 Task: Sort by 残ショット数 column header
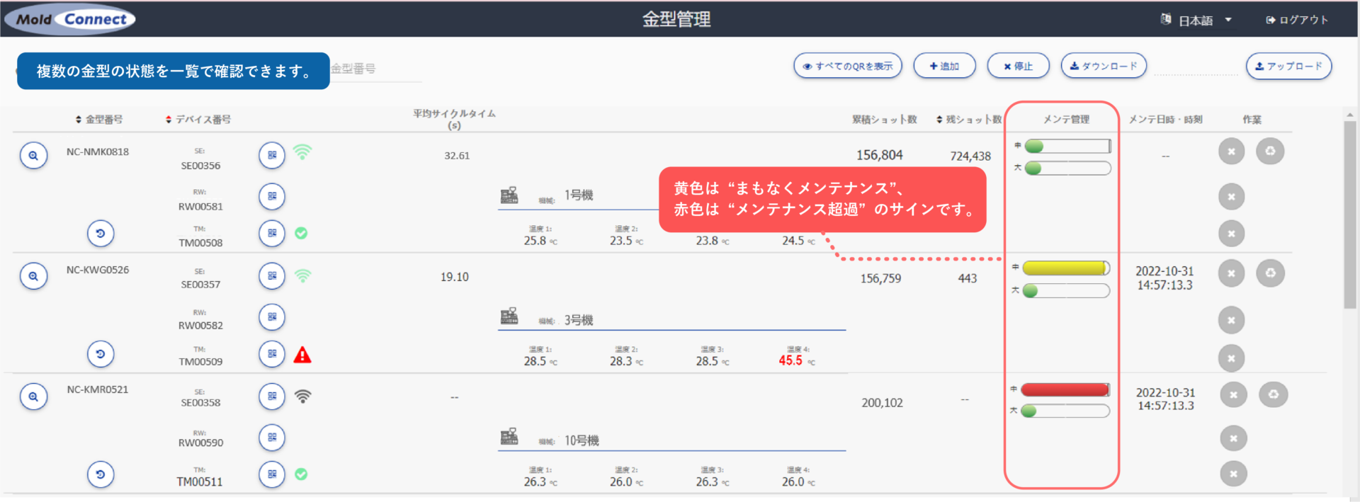[x=969, y=120]
